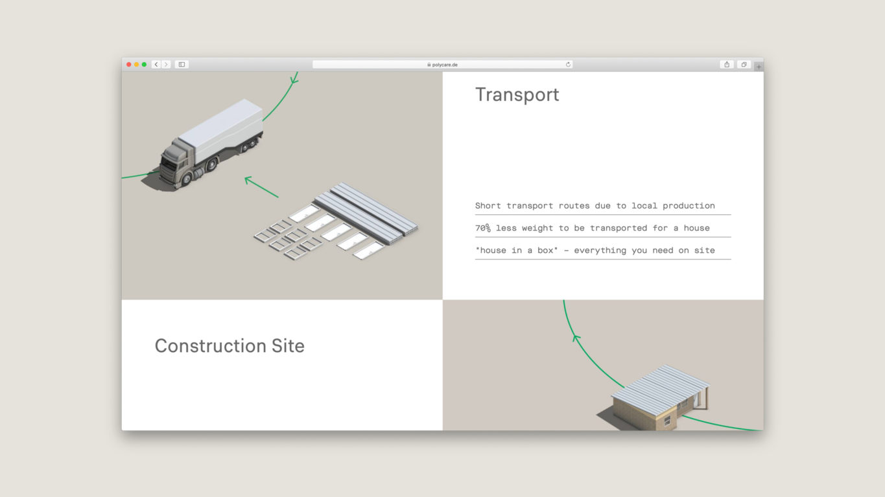Click the yellow minimize window button

[136, 65]
